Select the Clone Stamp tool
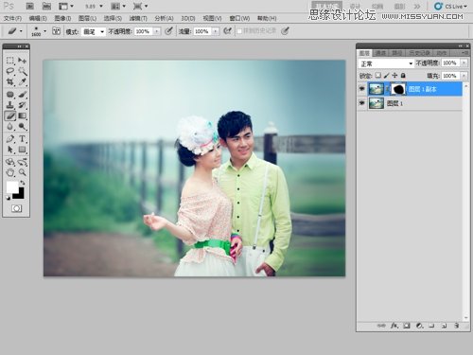 10,105
